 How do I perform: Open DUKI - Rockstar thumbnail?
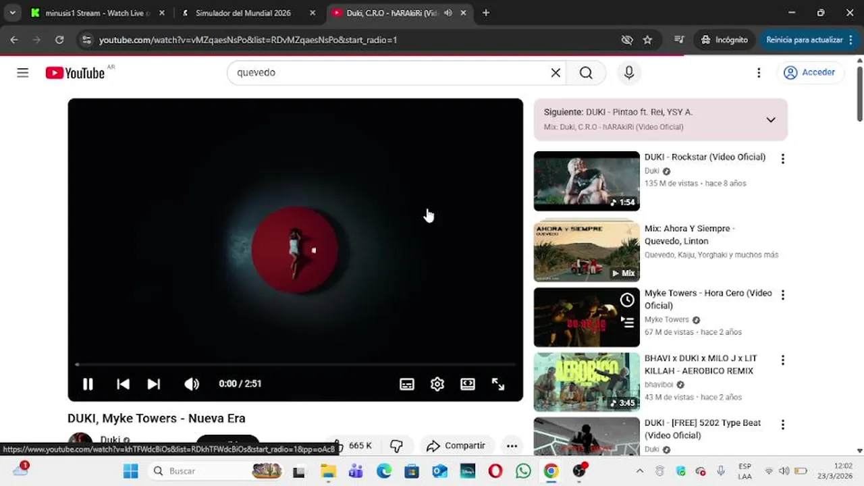[587, 181]
